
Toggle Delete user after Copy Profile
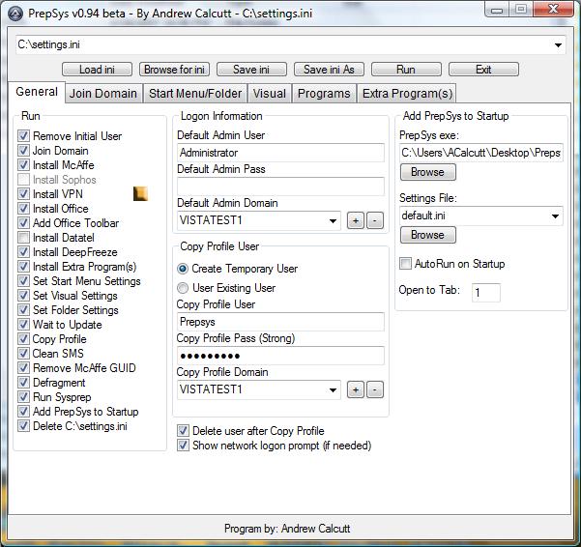click(184, 431)
